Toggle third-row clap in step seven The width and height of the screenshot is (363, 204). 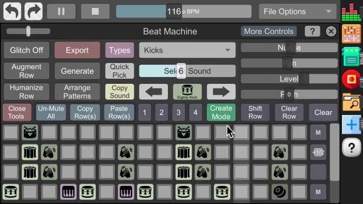[126, 172]
